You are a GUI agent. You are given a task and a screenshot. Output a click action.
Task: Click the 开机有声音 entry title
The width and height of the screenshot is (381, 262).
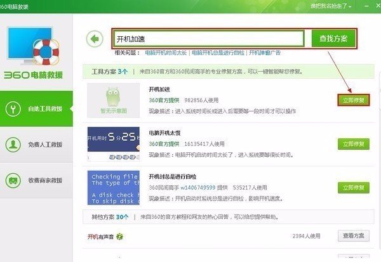pyautogui.click(x=100, y=237)
